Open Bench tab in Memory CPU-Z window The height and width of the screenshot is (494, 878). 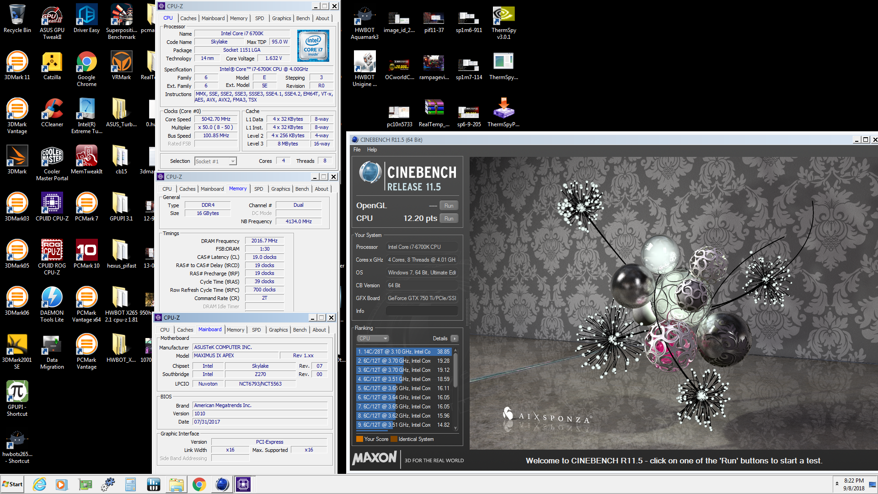pos(302,189)
